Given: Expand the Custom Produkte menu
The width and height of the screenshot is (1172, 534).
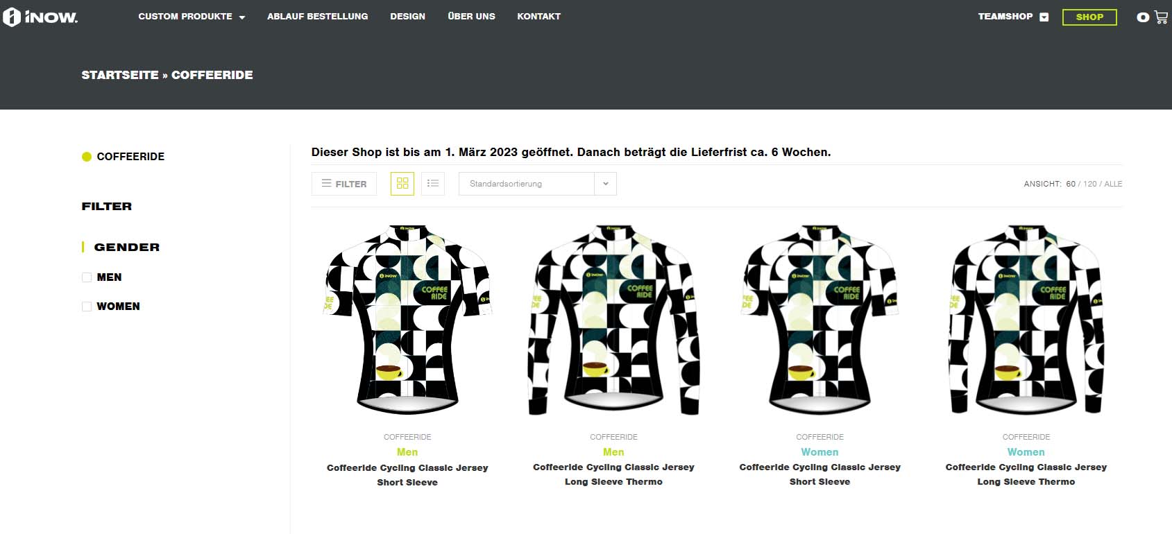Looking at the screenshot, I should pyautogui.click(x=192, y=17).
